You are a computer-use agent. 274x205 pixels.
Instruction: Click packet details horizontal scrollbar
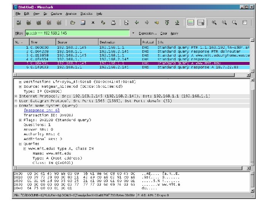[x=132, y=168]
